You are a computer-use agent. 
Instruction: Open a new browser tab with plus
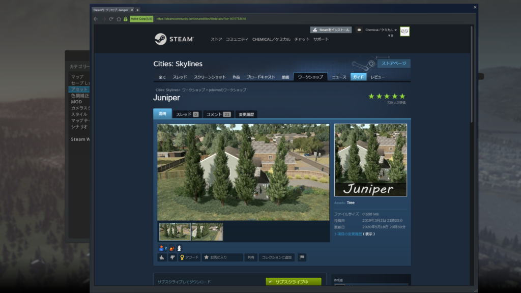137,10
